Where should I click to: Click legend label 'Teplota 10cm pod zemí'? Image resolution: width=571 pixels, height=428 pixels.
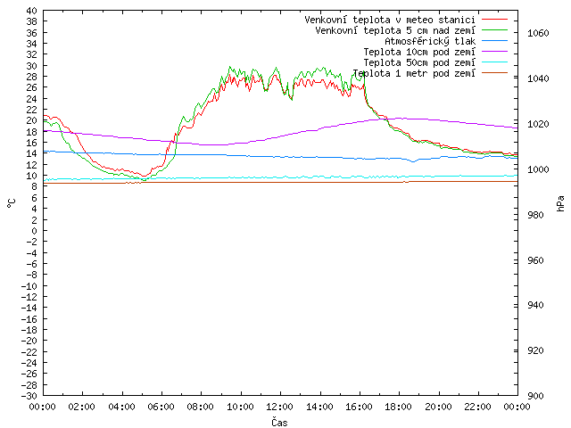point(419,52)
